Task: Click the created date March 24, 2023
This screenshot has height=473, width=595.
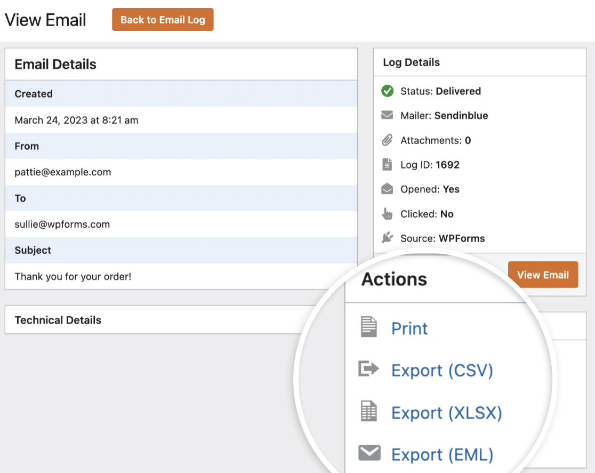Action: [76, 120]
